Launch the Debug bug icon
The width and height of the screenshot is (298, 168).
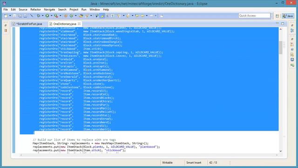[x=38, y=16]
